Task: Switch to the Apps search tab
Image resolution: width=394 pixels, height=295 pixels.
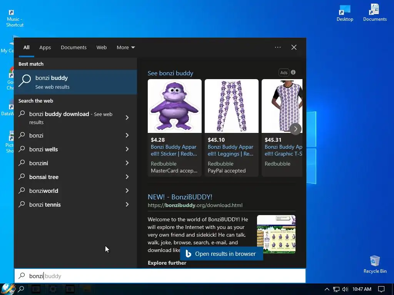Action: (45, 47)
